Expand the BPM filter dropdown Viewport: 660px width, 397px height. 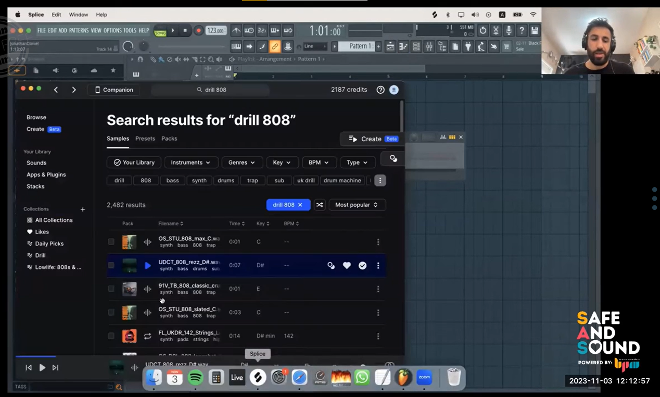319,163
